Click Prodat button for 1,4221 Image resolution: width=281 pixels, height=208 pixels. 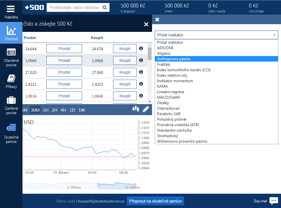click(64, 84)
